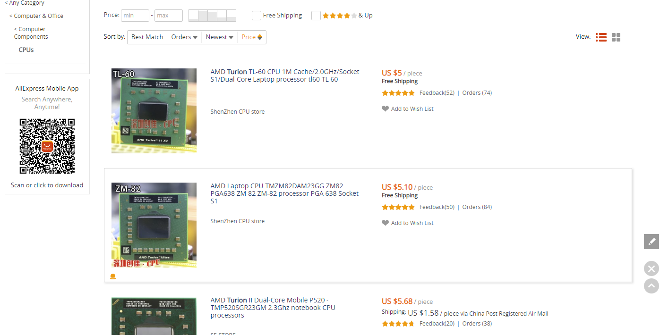660x335 pixels.
Task: Add ZM-82 CPU to Wish List
Action: 412,223
